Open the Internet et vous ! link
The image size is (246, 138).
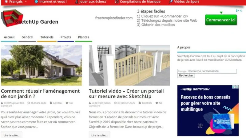pyautogui.click(x=53, y=2)
